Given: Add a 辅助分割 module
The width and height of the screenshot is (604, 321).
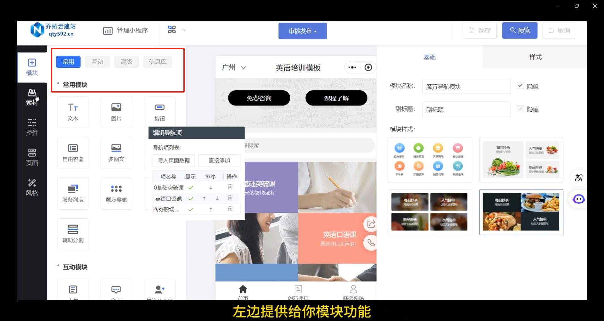Looking at the screenshot, I should (73, 234).
